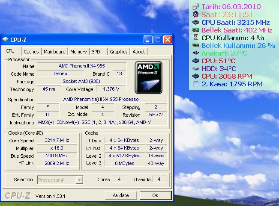Switch to the Graphics tab
This screenshot has width=279, height=206.
119,52
